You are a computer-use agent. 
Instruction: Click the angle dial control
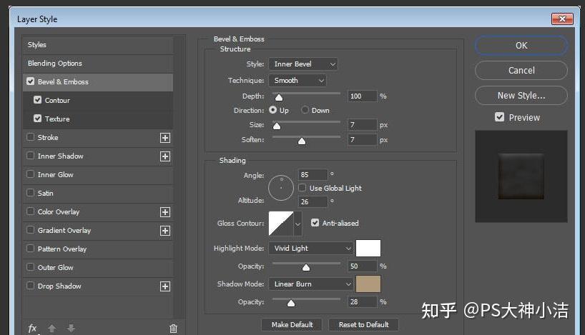point(281,188)
